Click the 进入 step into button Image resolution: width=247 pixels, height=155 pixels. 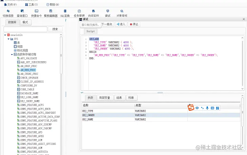[x=121, y=24]
